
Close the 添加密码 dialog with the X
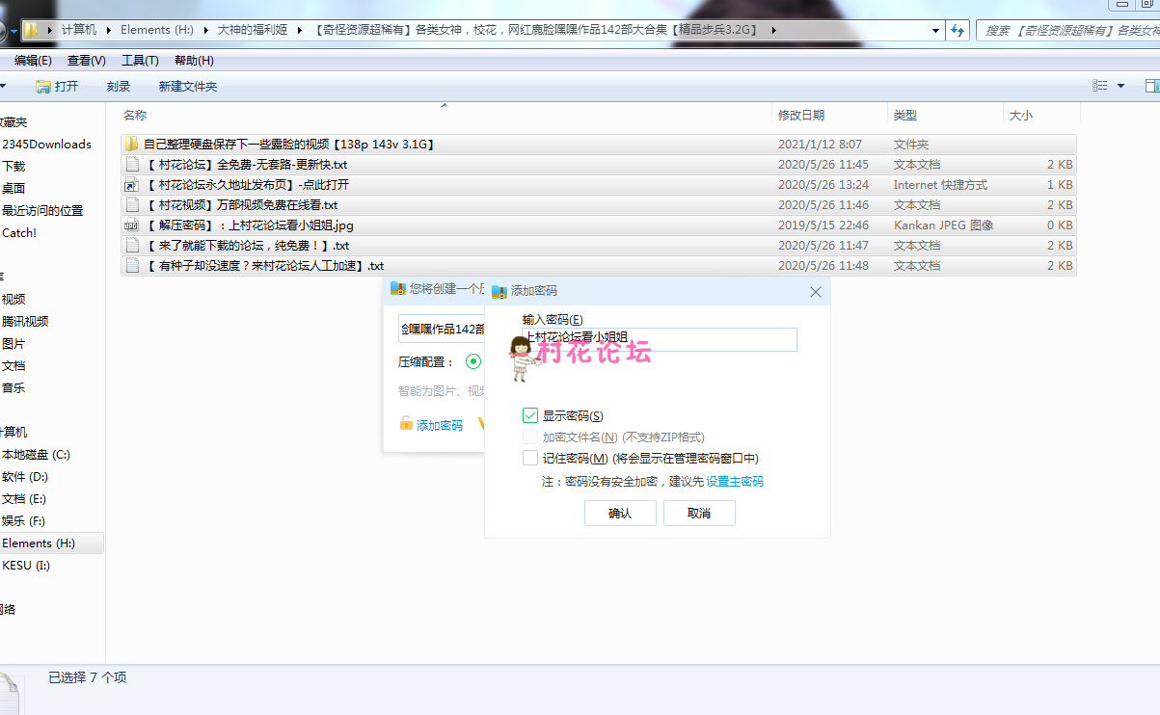click(816, 291)
